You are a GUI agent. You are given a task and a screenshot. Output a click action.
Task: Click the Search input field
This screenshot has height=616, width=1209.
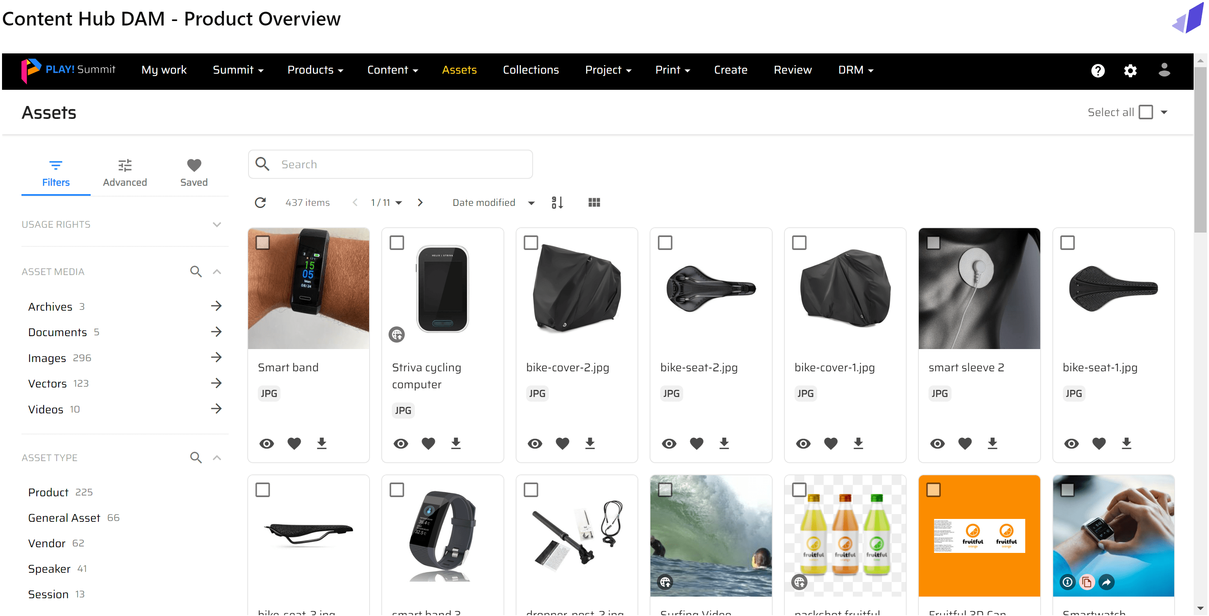pyautogui.click(x=404, y=165)
